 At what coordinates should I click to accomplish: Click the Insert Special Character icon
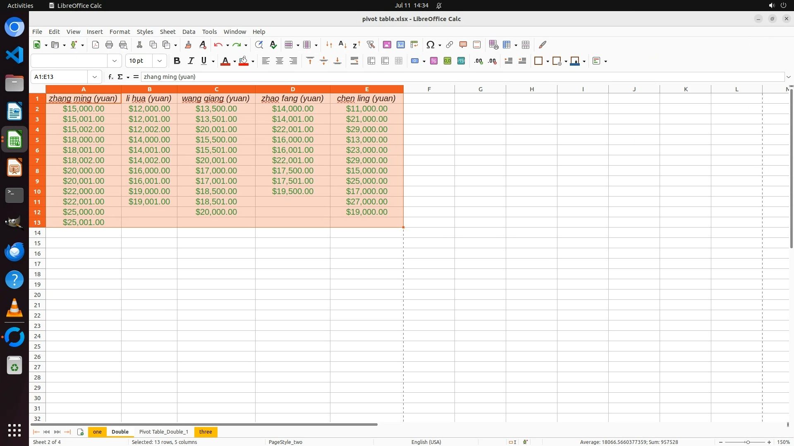click(x=430, y=45)
